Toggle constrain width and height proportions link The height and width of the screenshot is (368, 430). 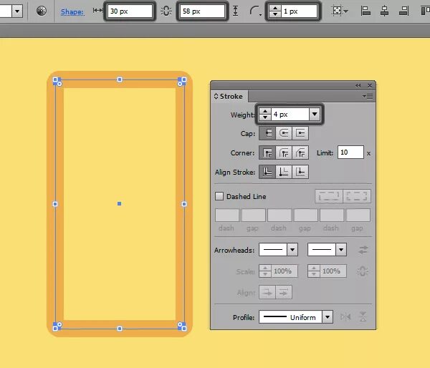(x=166, y=11)
